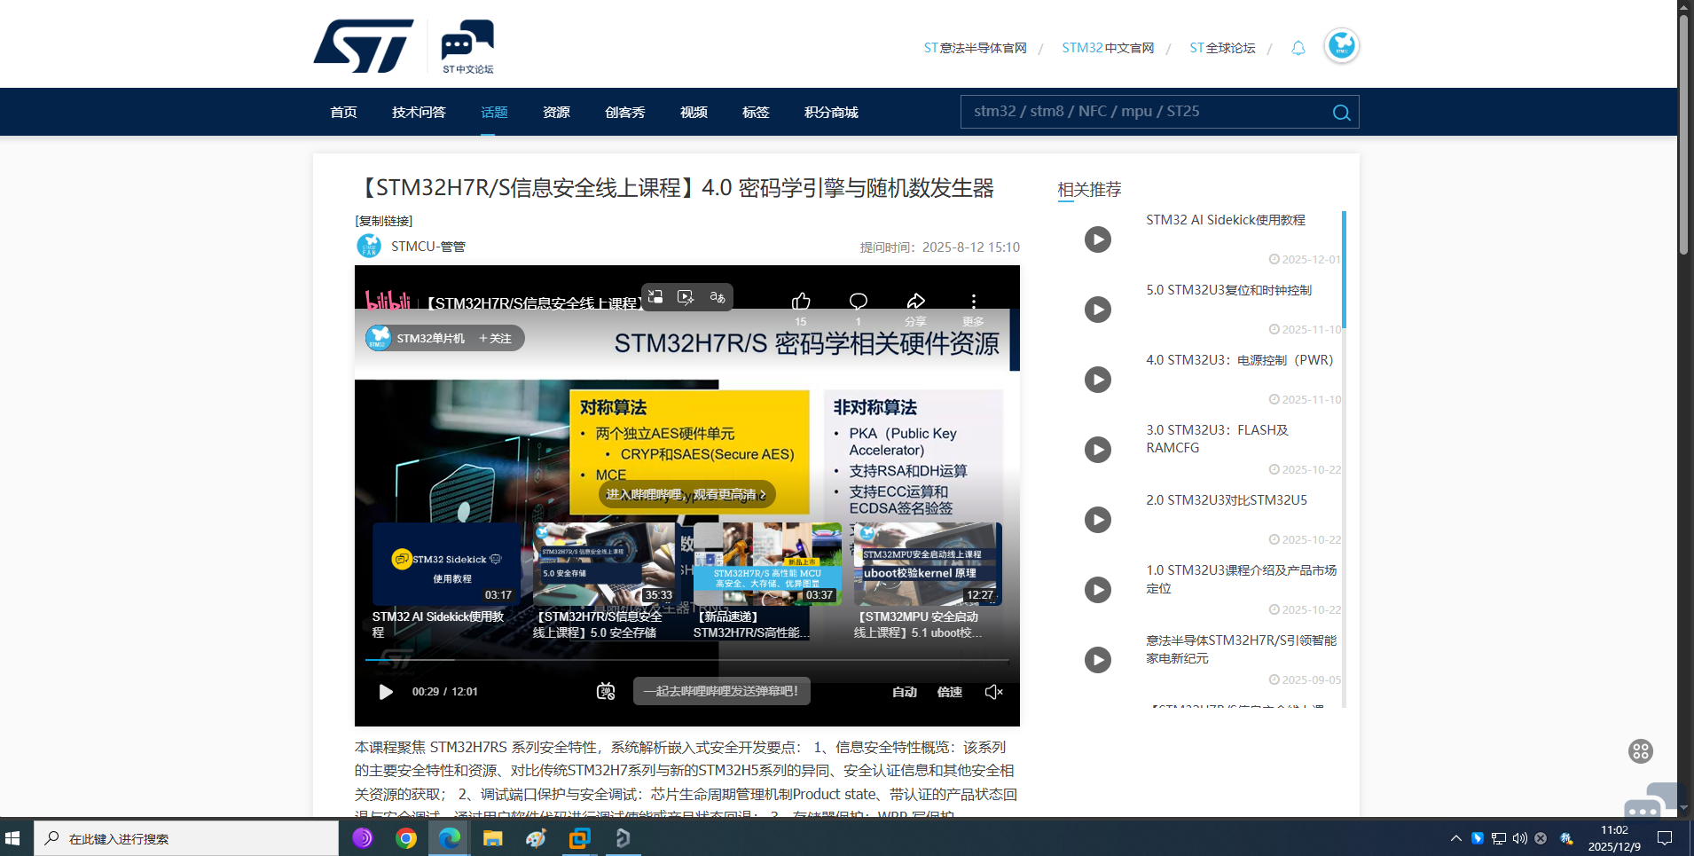The image size is (1694, 856).
Task: Play icon beside 意法半导体STM32H7R/S引领智能家电新纪元
Action: click(x=1098, y=660)
